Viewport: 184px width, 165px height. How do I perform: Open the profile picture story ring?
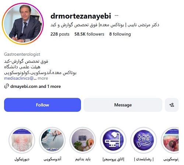click(x=23, y=24)
